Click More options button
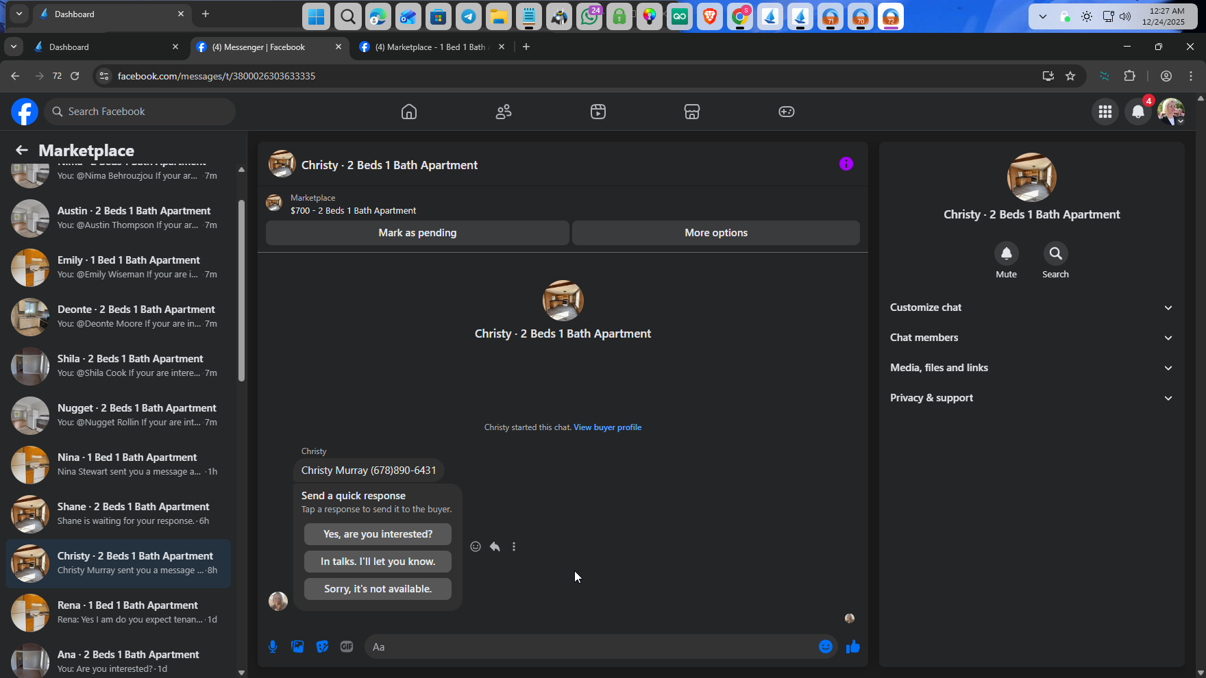Screen dimensions: 1206x678 click(716, 233)
